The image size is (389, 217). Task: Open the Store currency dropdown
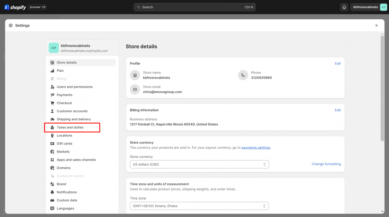pos(199,164)
